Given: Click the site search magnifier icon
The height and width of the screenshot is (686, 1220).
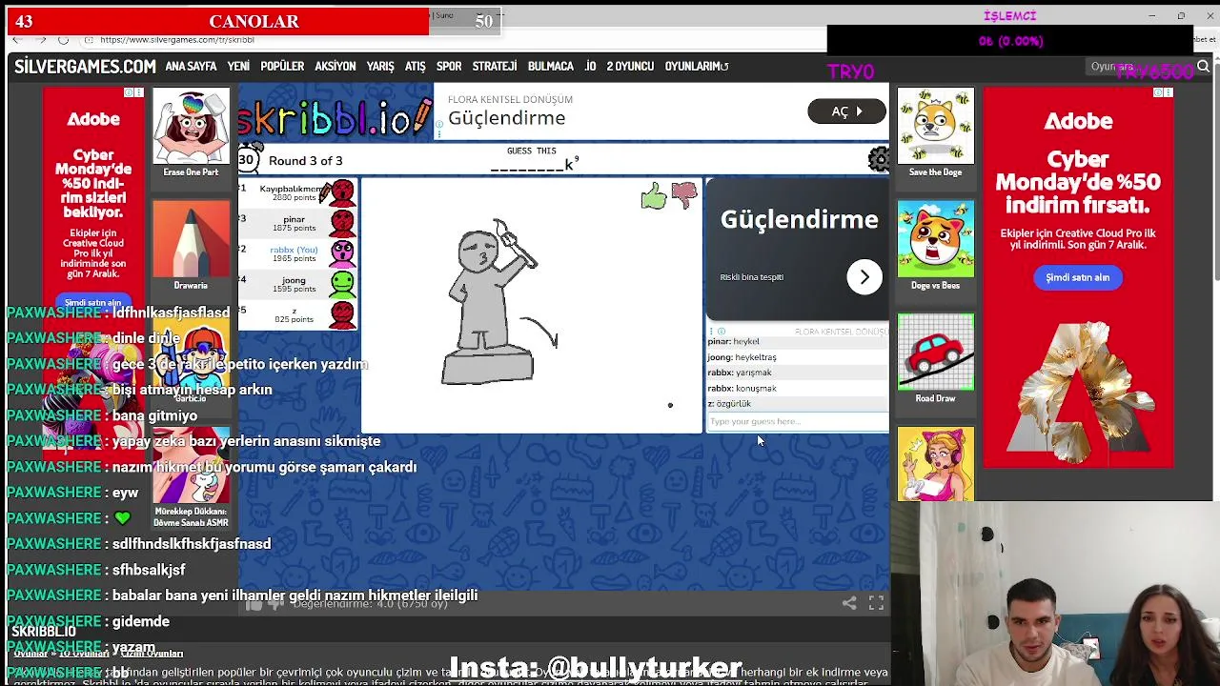Looking at the screenshot, I should click(1203, 66).
